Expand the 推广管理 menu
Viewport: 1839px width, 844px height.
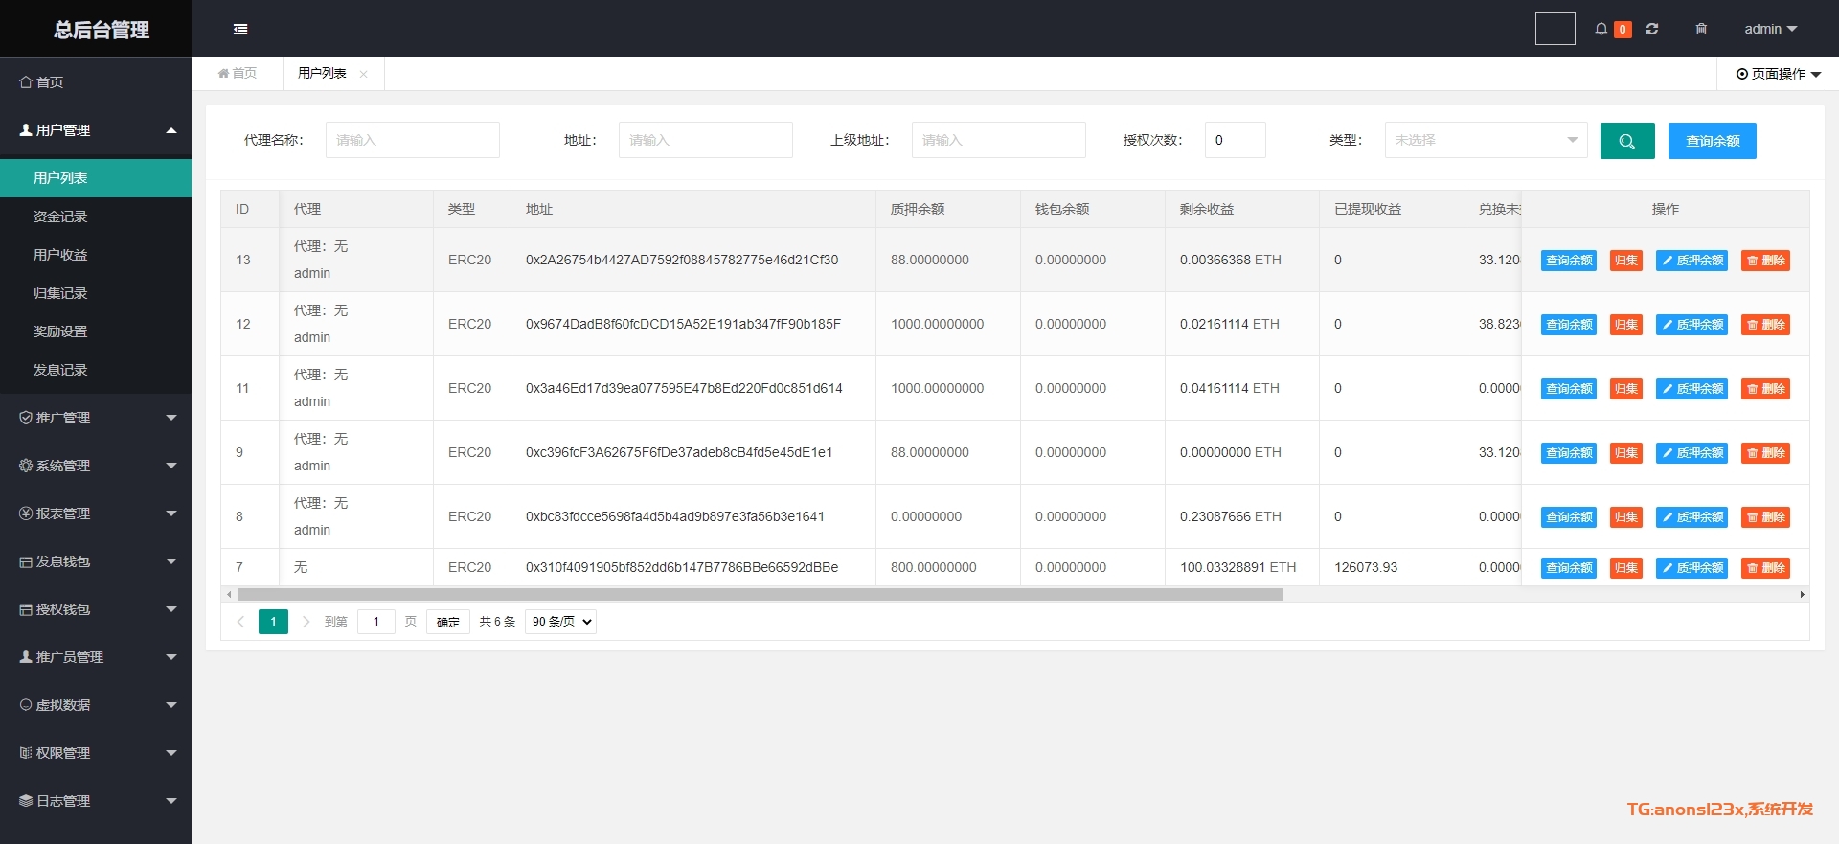(x=96, y=418)
